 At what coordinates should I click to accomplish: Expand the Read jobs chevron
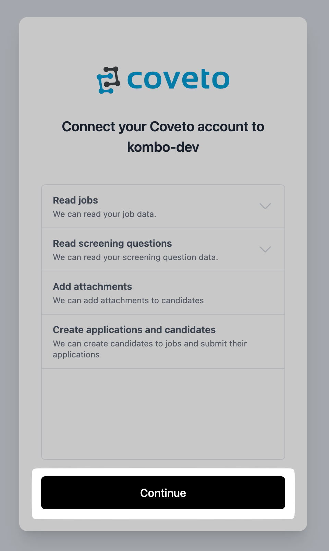point(265,206)
